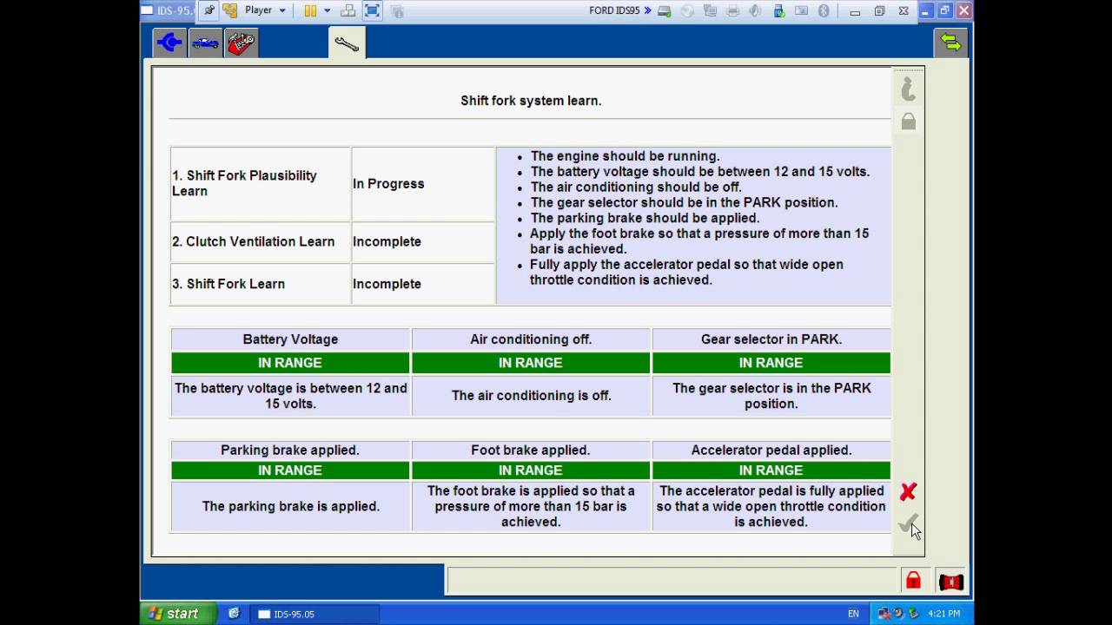Select '3. Shift Fork Learn' row
The image size is (1112, 625).
point(261,284)
